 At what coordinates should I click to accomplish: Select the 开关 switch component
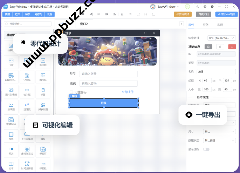point(11,150)
